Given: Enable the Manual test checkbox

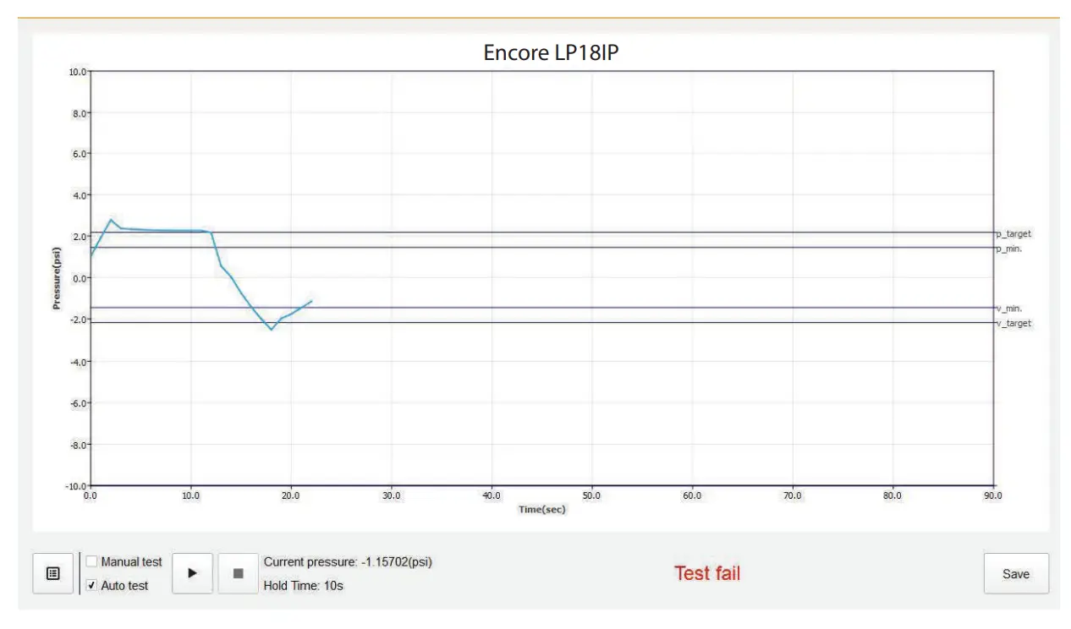Looking at the screenshot, I should 92,561.
